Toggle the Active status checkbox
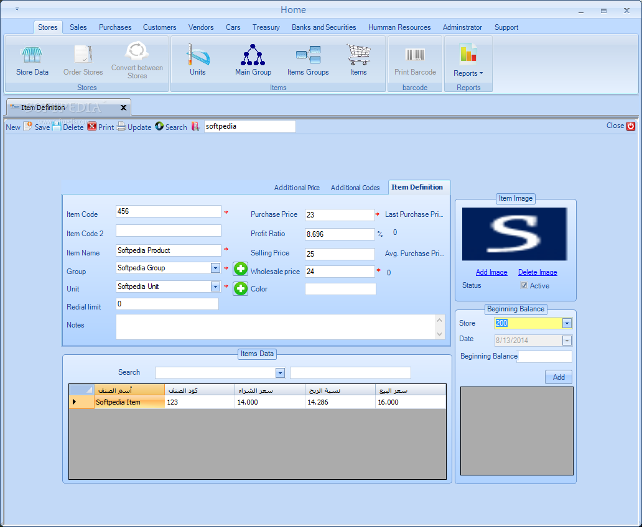The image size is (642, 527). click(x=524, y=285)
